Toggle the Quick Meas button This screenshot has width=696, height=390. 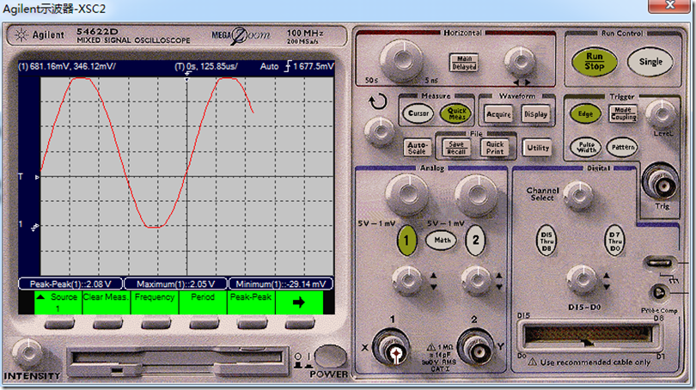456,113
